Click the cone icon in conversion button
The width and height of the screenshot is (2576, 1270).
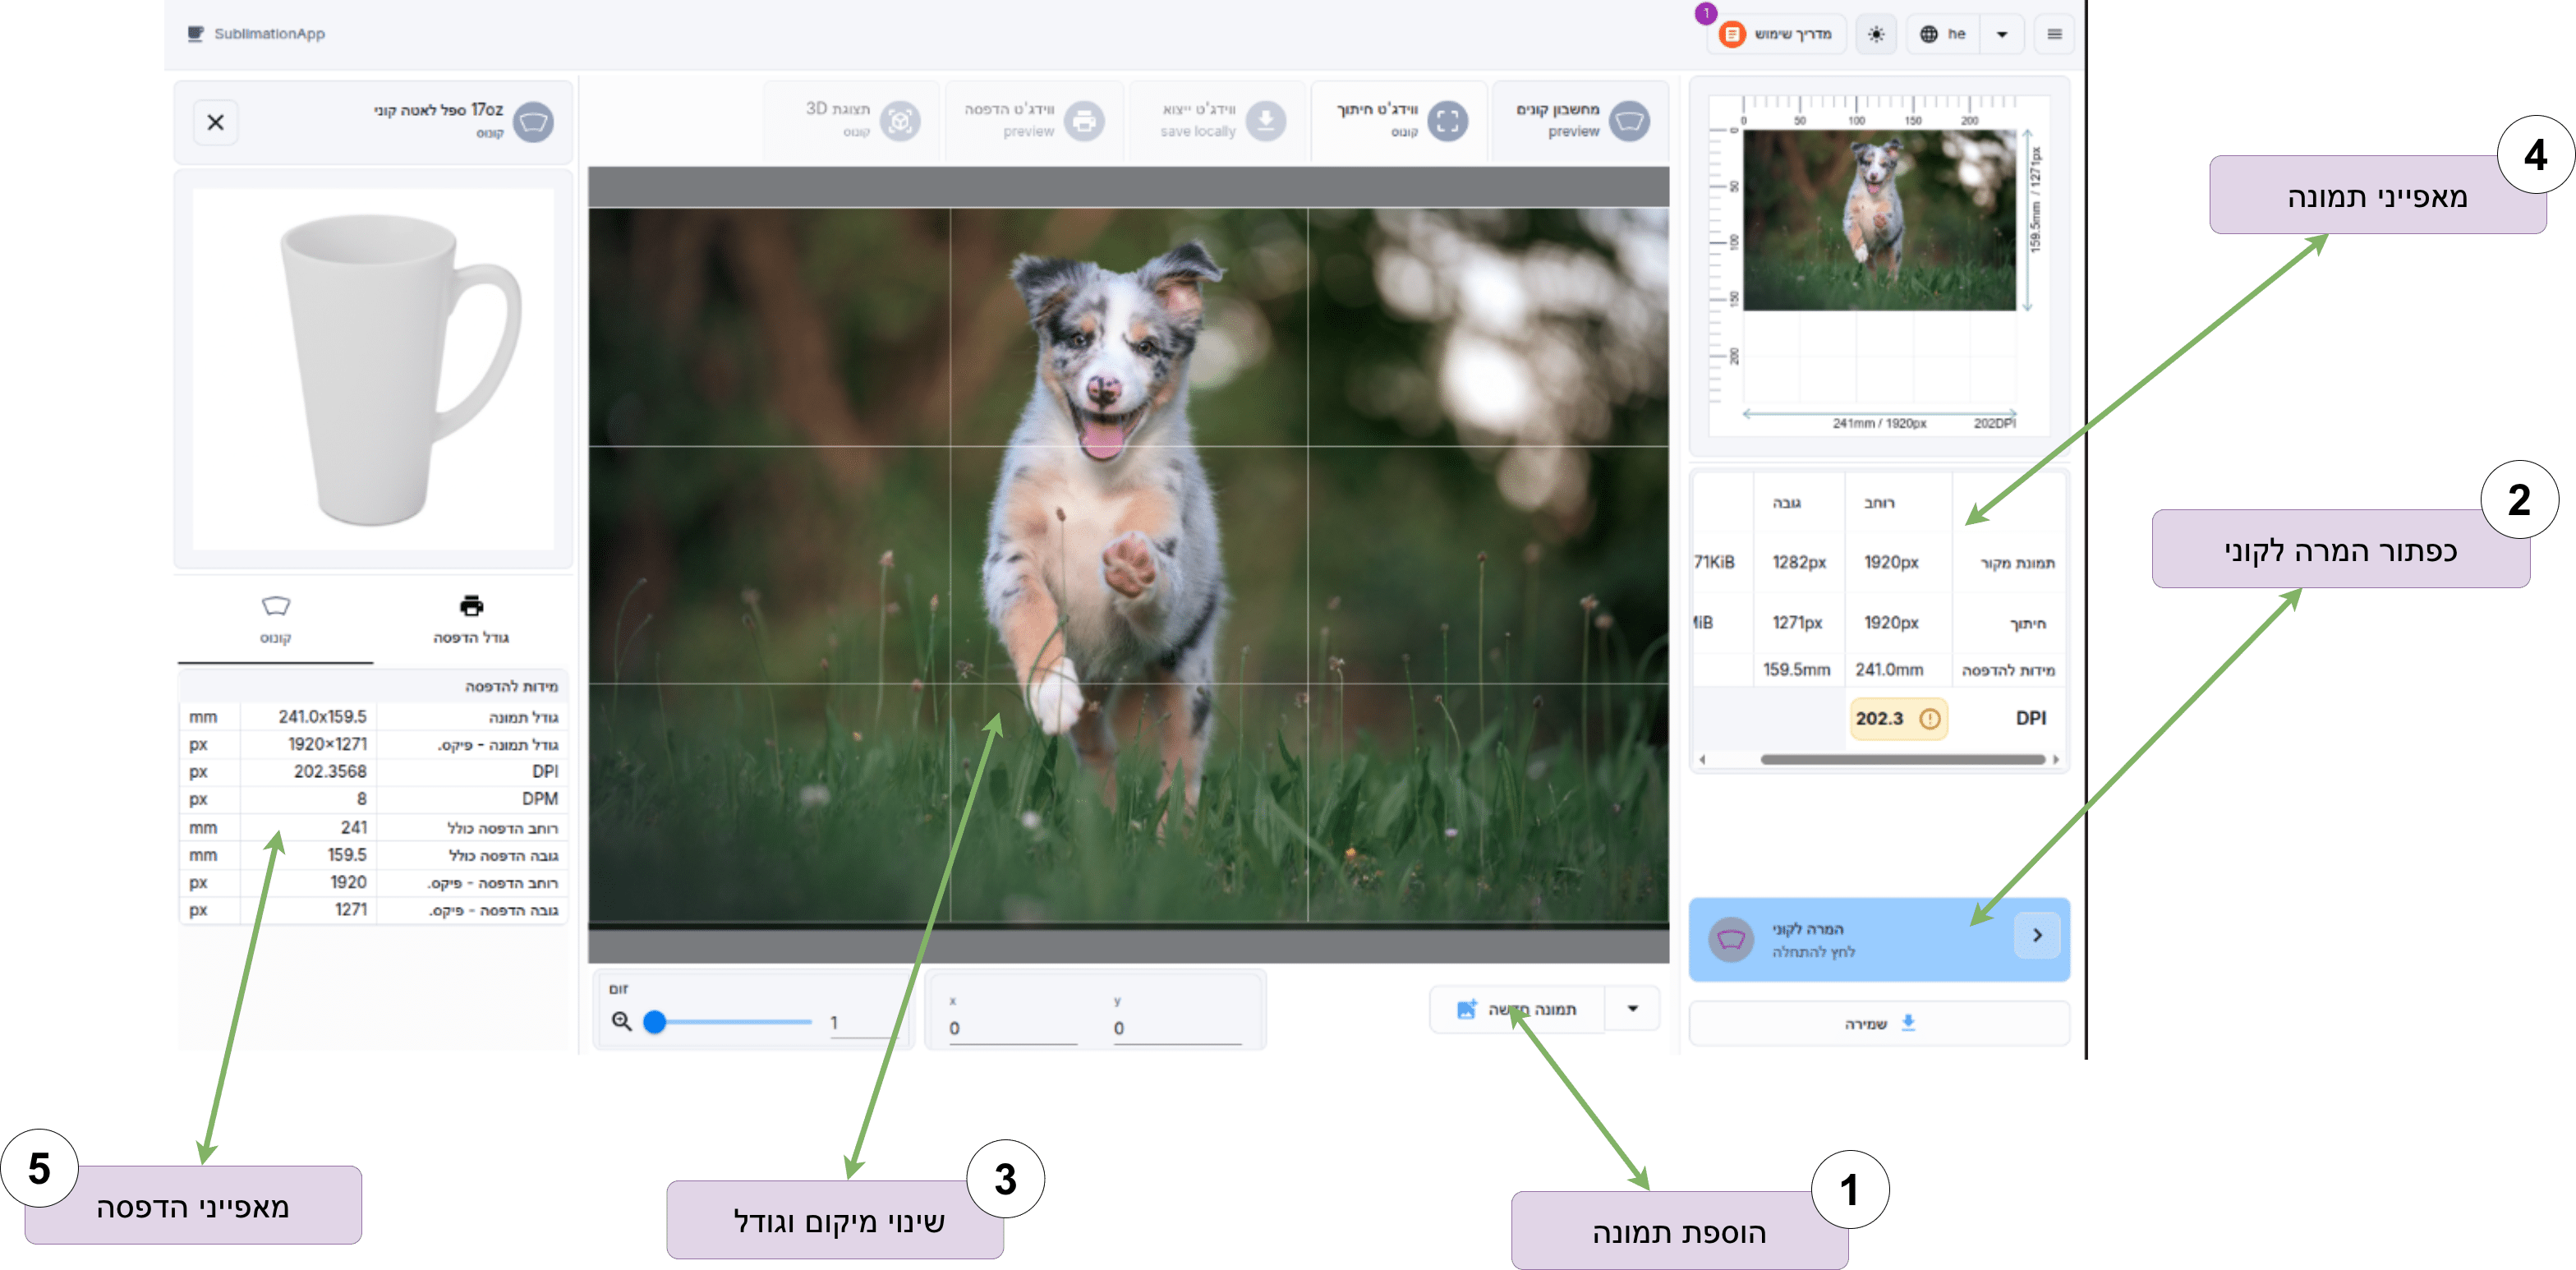pyautogui.click(x=1731, y=939)
